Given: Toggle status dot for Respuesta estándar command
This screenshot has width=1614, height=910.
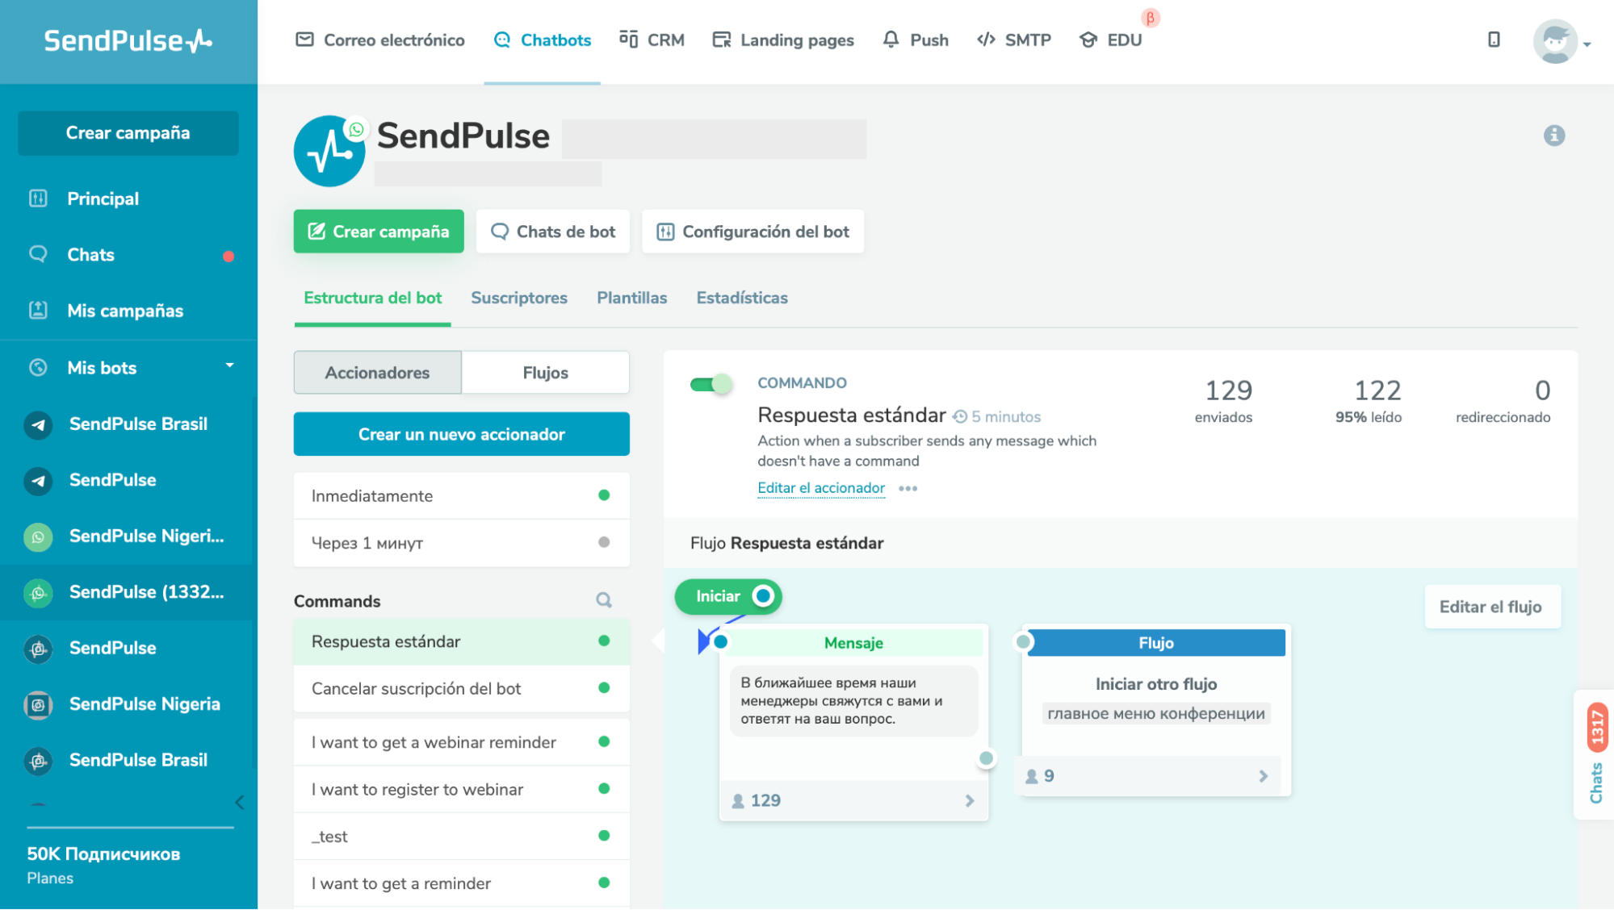Looking at the screenshot, I should (603, 641).
